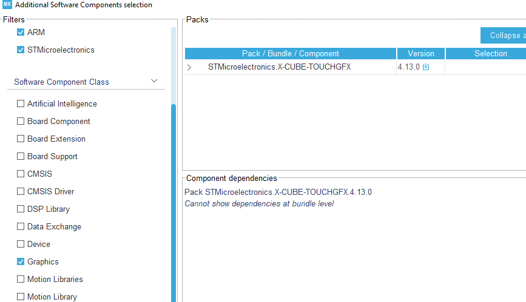The height and width of the screenshot is (302, 526).
Task: Uncheck the STMicroelectronics filter checkbox
Action: (x=21, y=50)
